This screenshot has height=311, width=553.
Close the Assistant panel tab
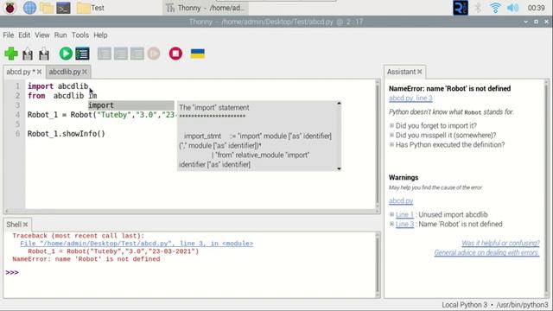[x=420, y=72]
